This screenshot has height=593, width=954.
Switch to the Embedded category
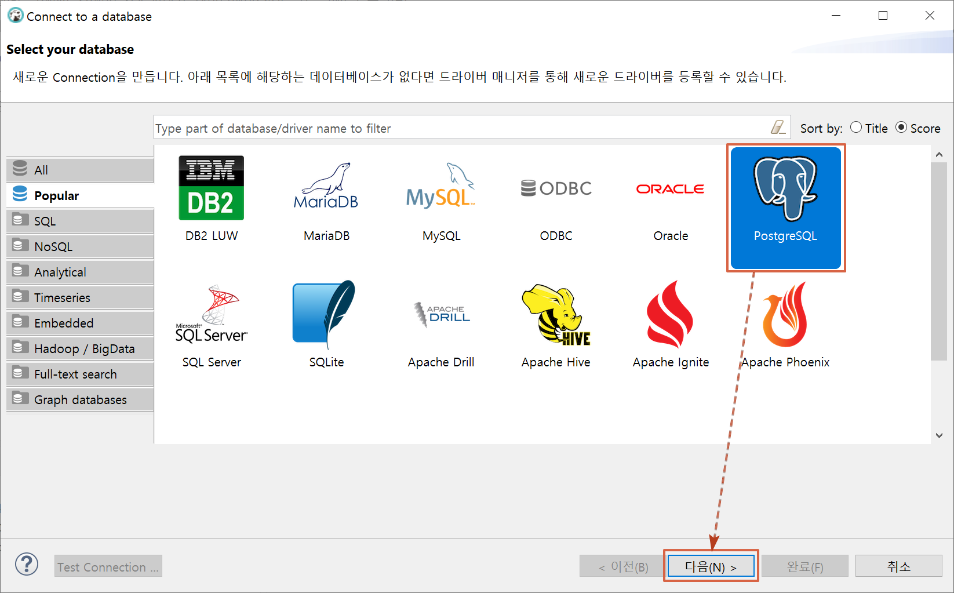[80, 323]
